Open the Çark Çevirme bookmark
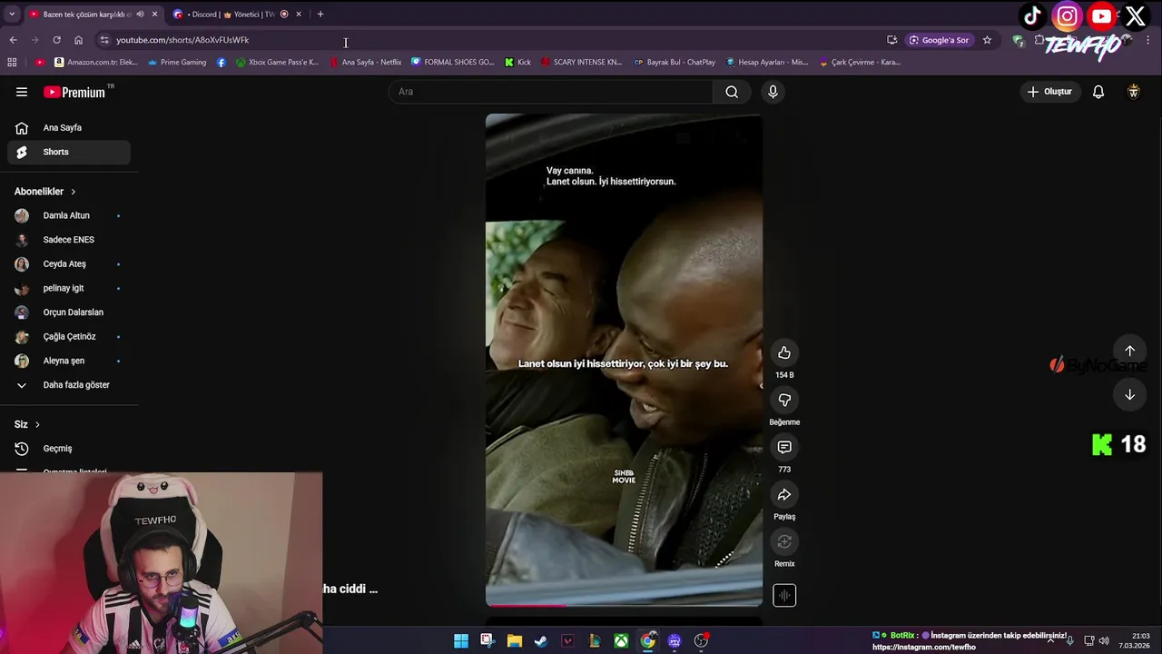 click(x=860, y=63)
